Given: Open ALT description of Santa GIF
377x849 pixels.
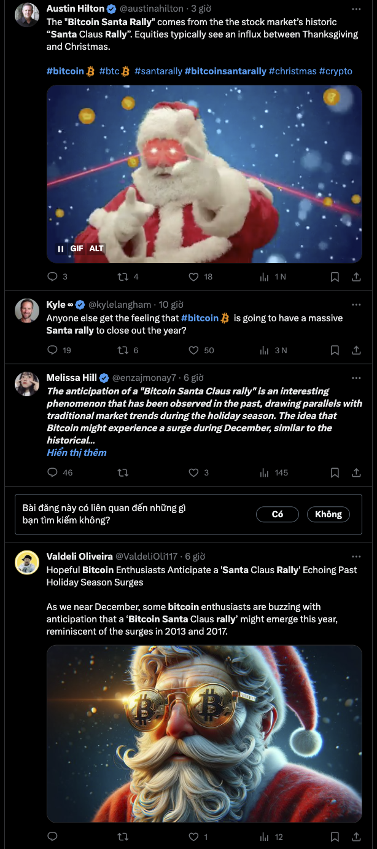Looking at the screenshot, I should click(96, 249).
